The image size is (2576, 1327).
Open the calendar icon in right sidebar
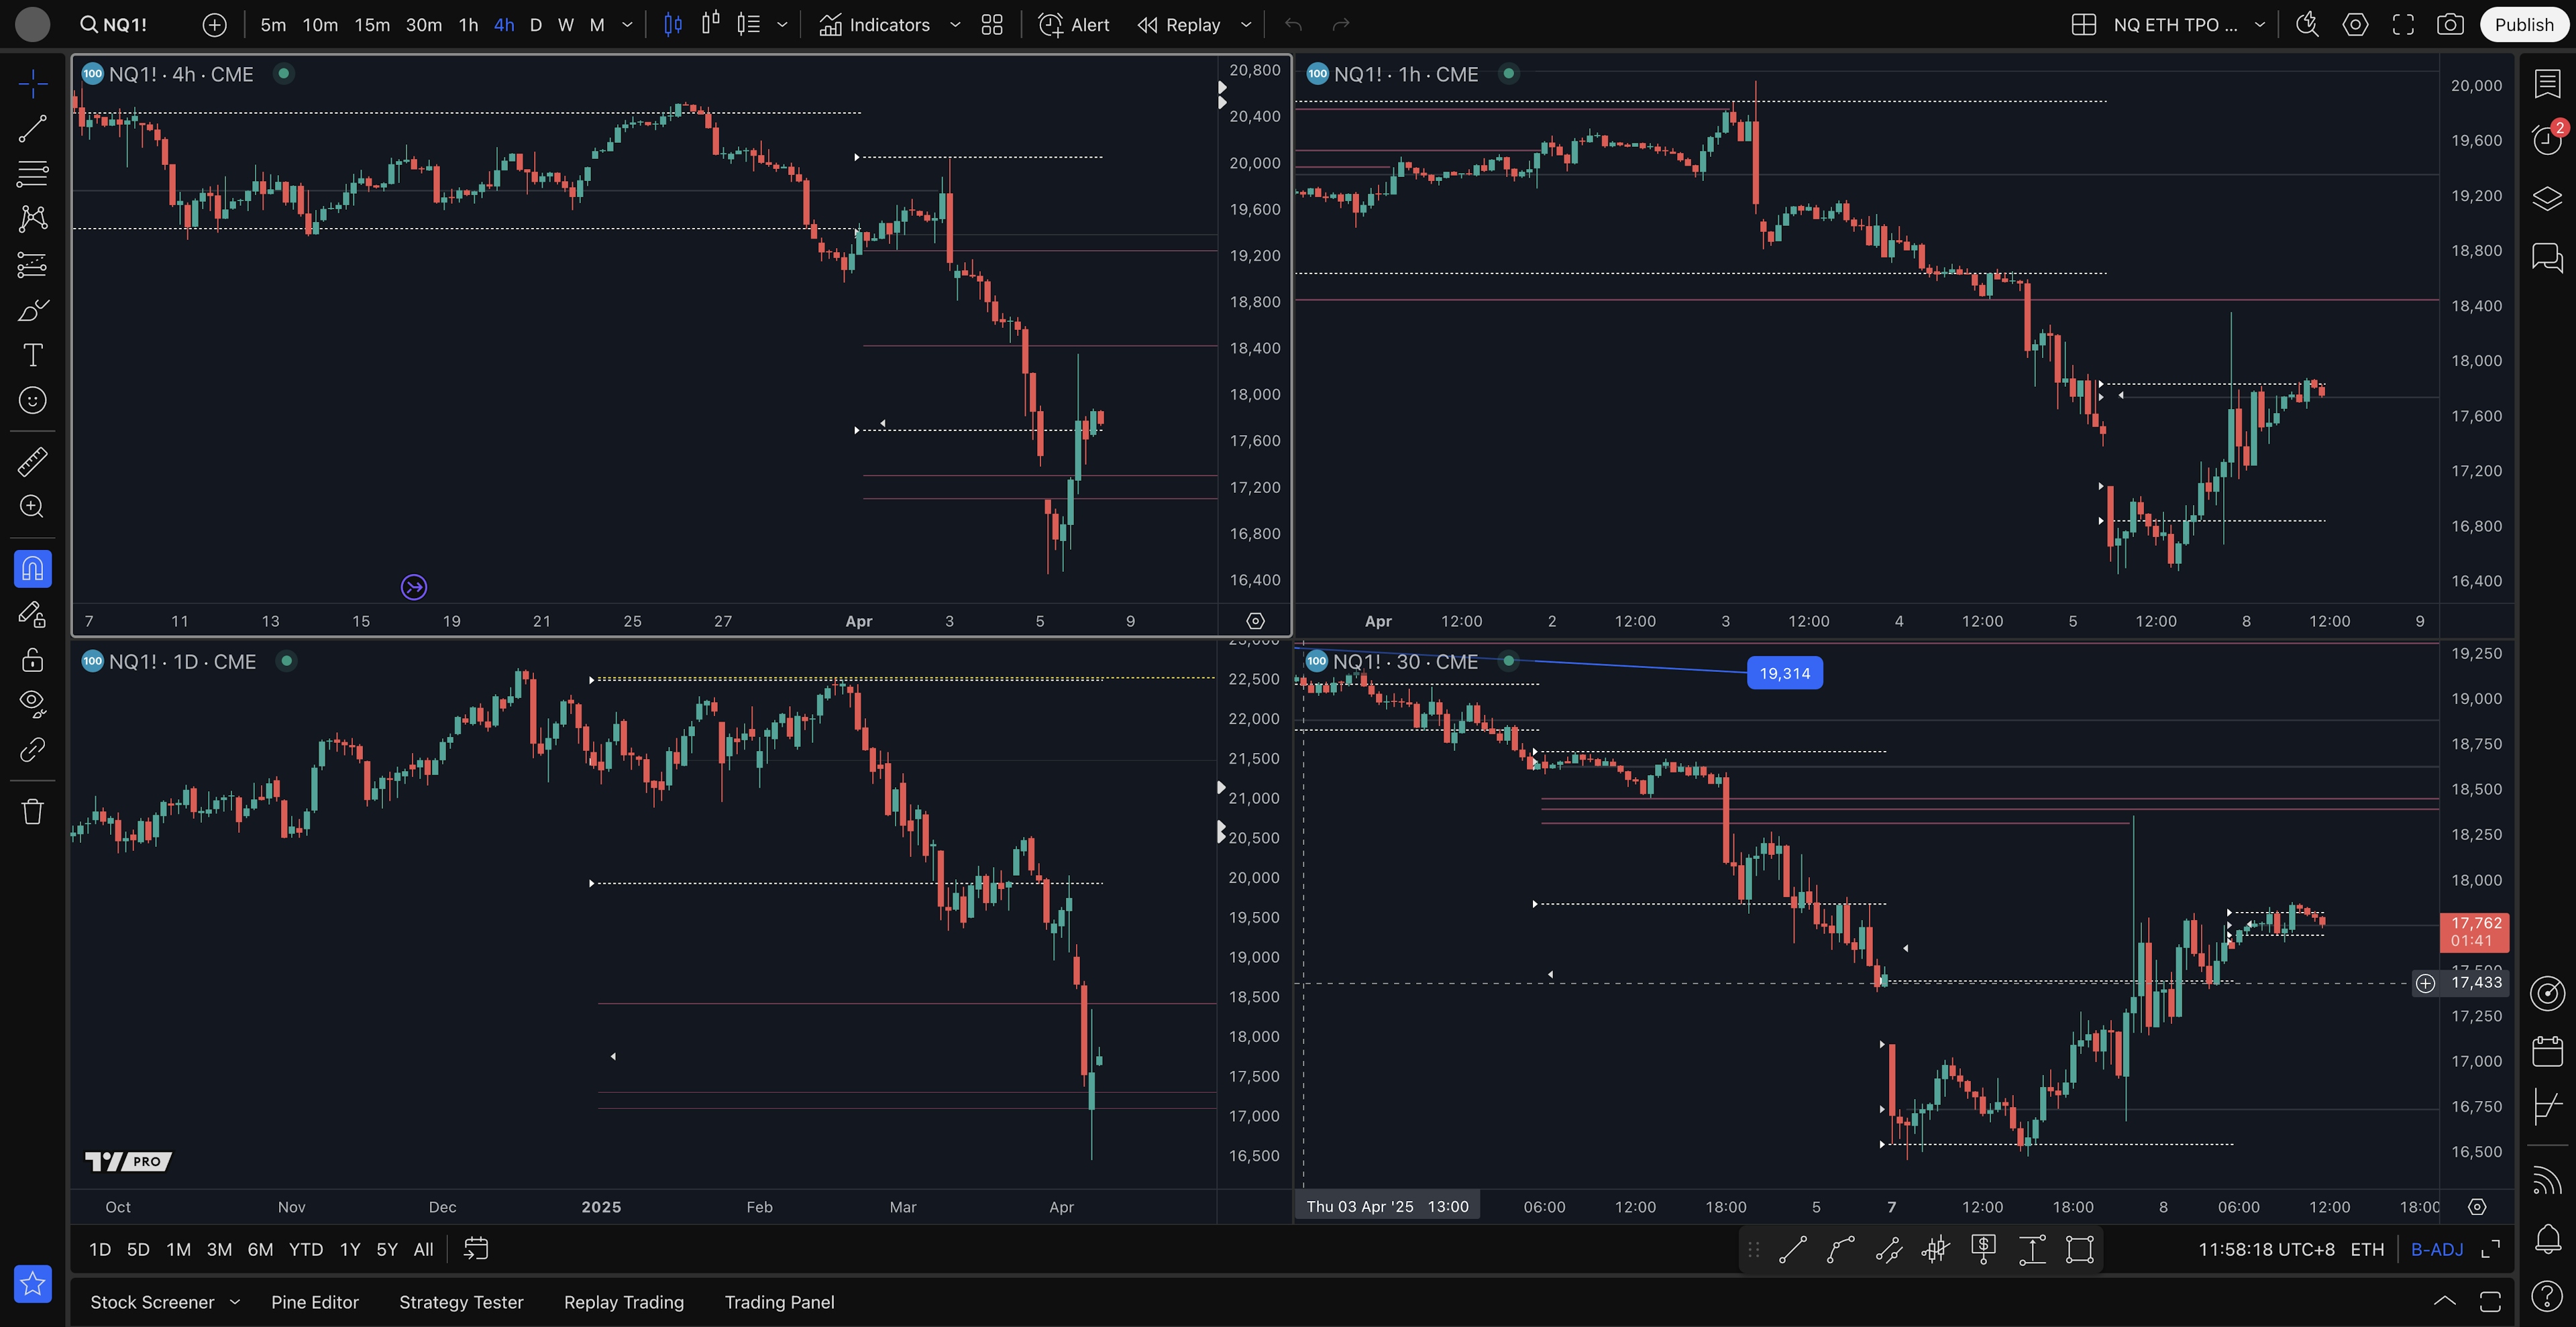[x=2547, y=1051]
